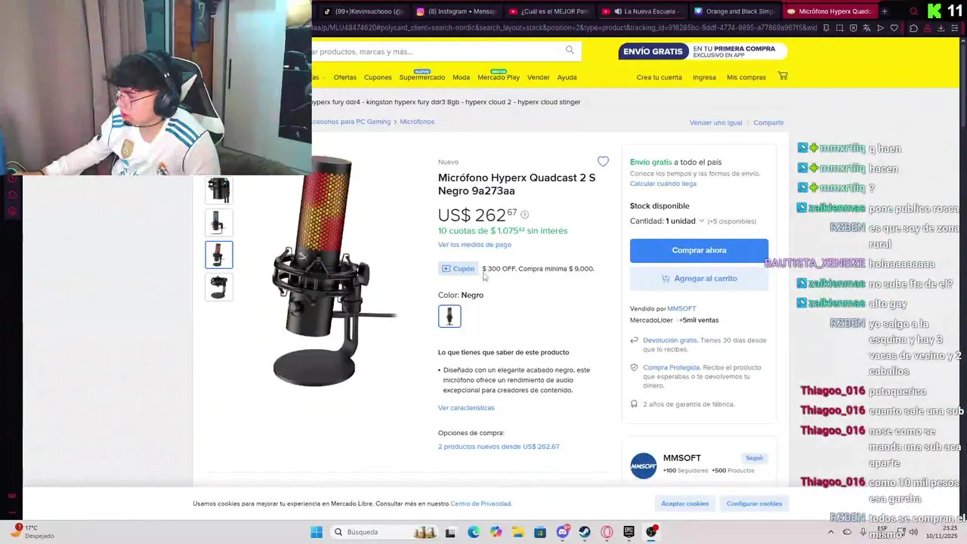Viewport: 967px width, 544px height.
Task: Switch to Orange and Black Simple tab
Action: point(734,11)
